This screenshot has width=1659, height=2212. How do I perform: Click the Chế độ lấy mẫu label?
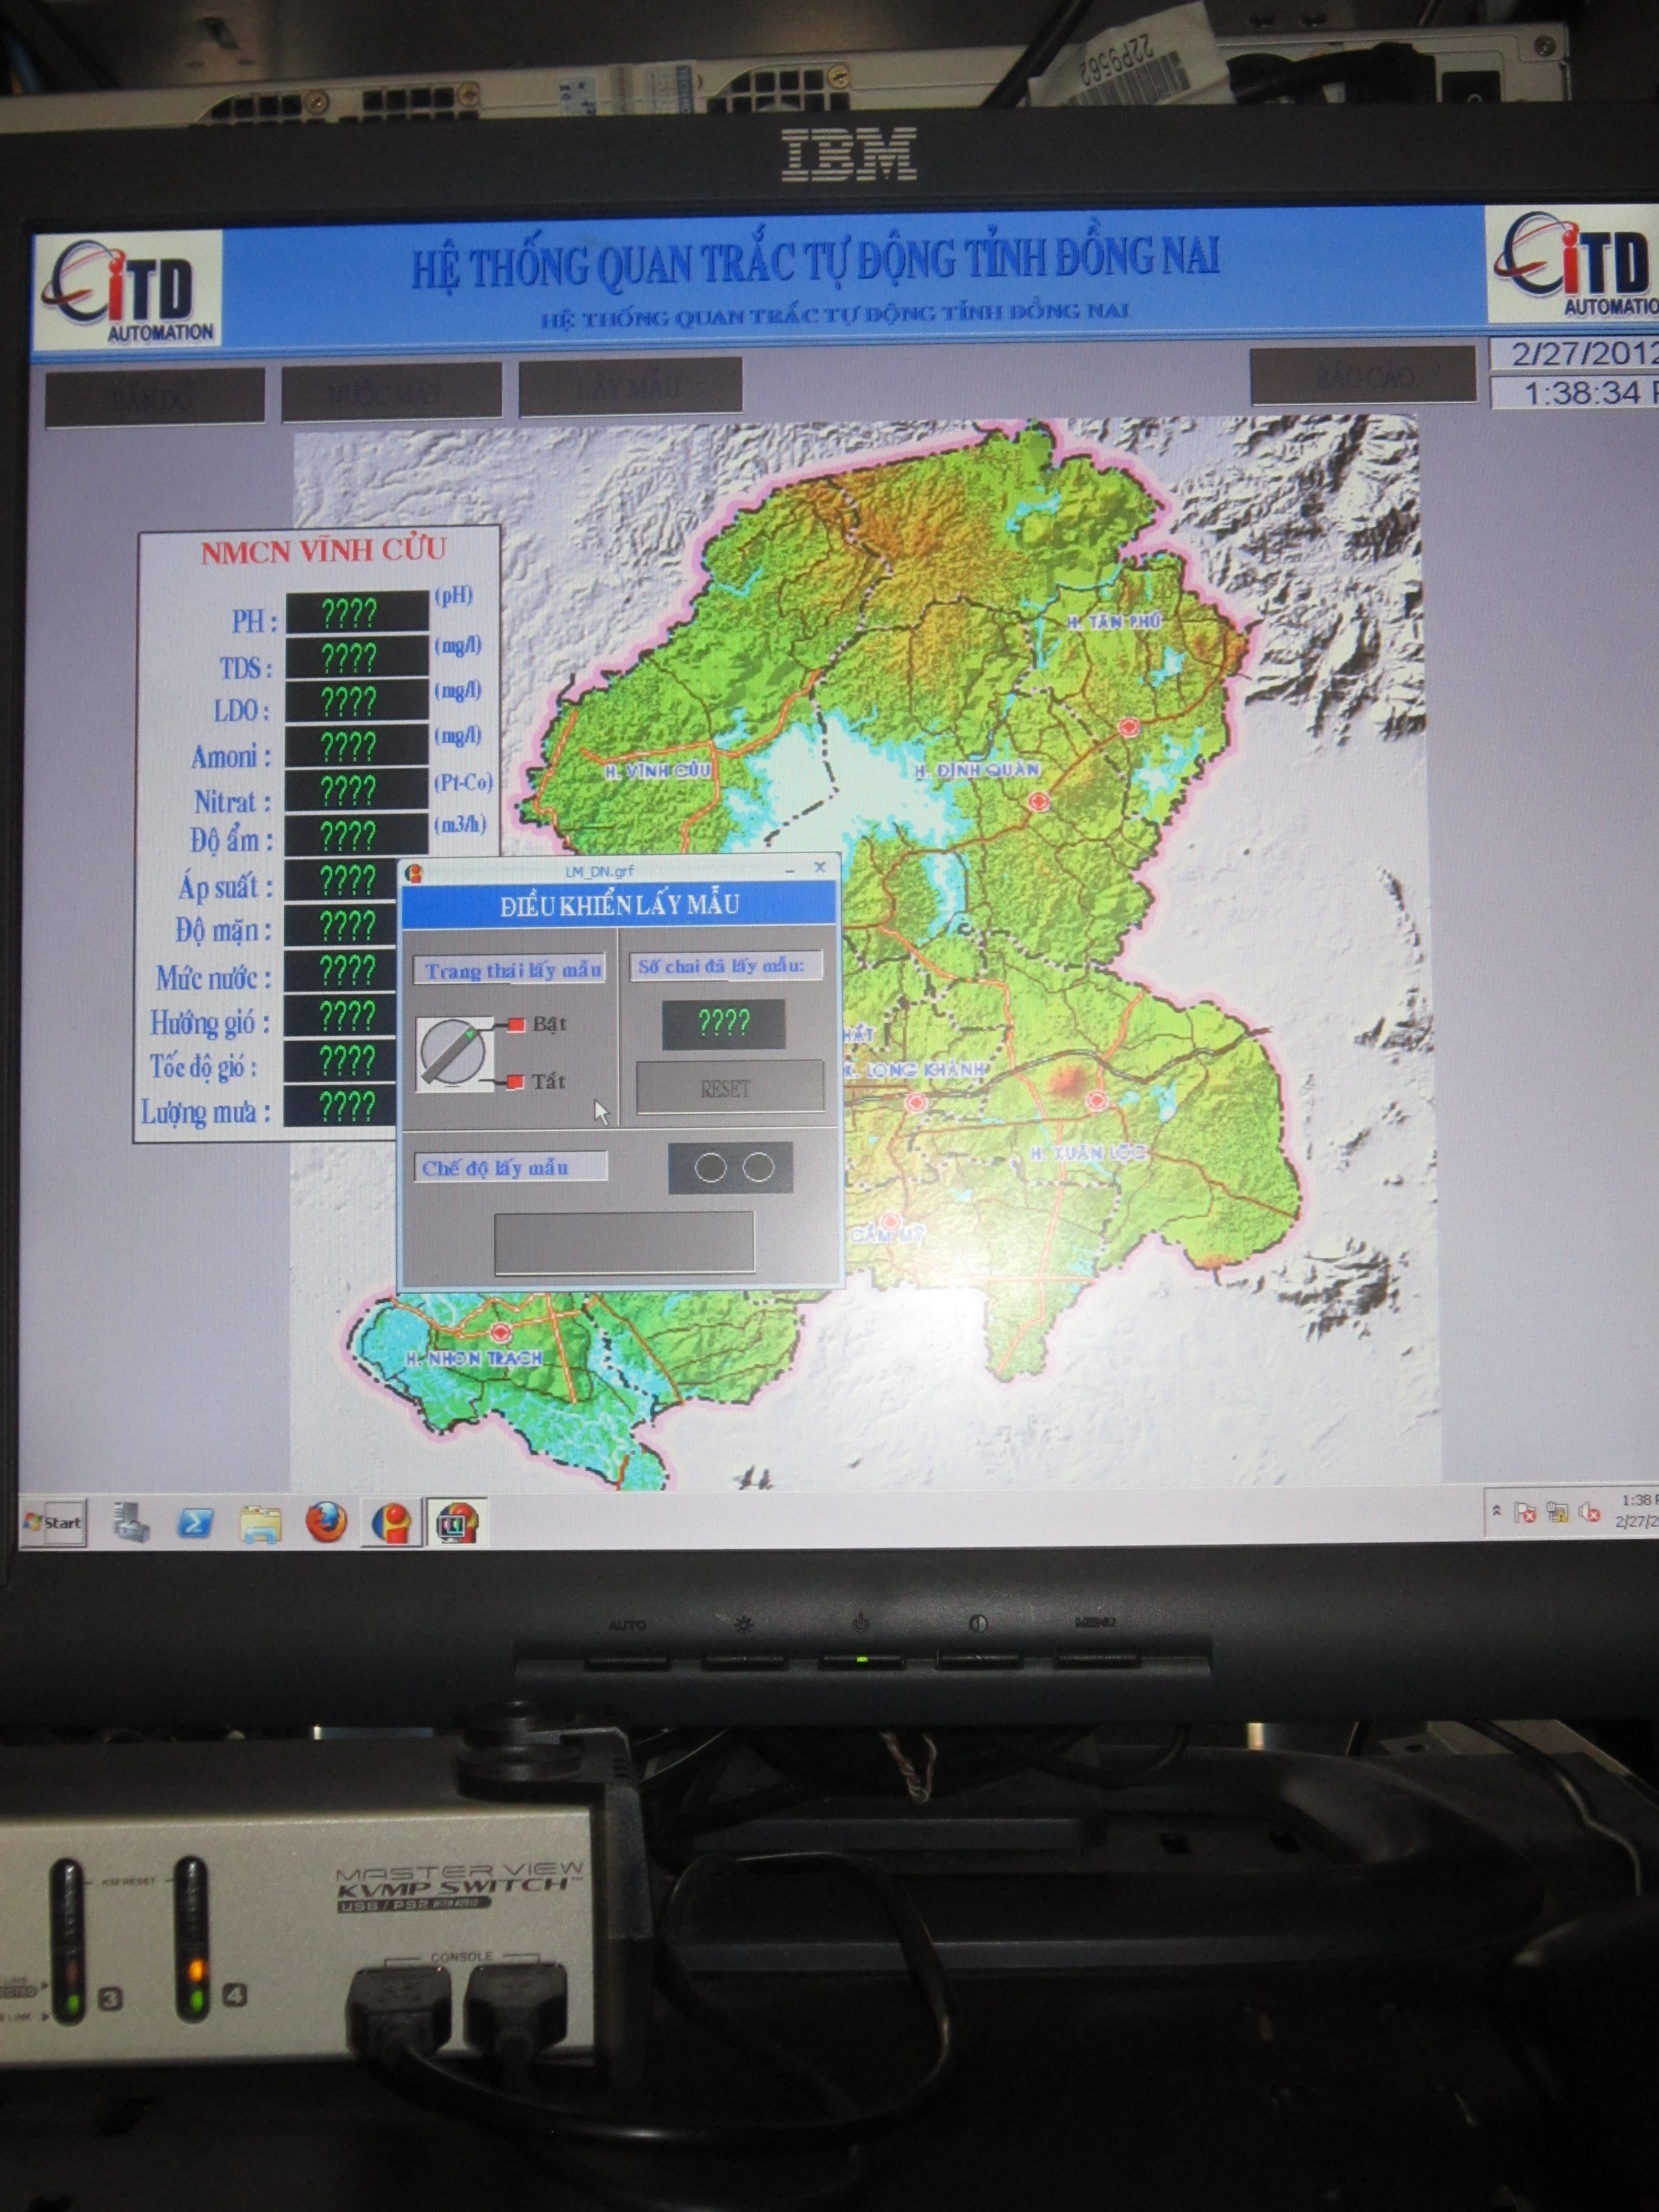click(510, 1167)
